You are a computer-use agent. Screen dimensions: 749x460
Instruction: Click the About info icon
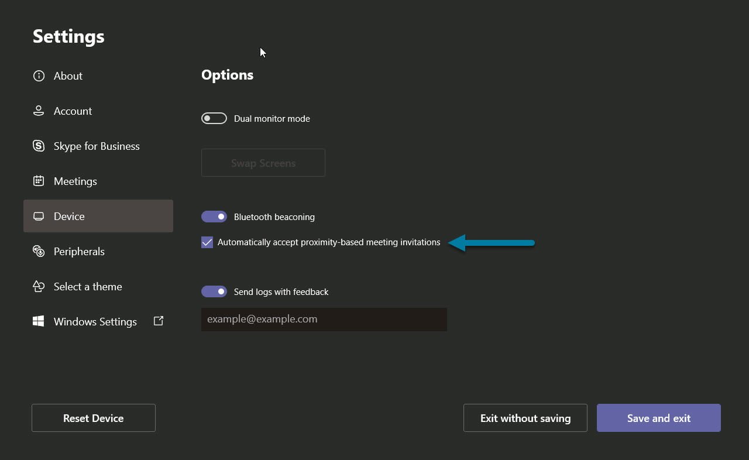39,75
